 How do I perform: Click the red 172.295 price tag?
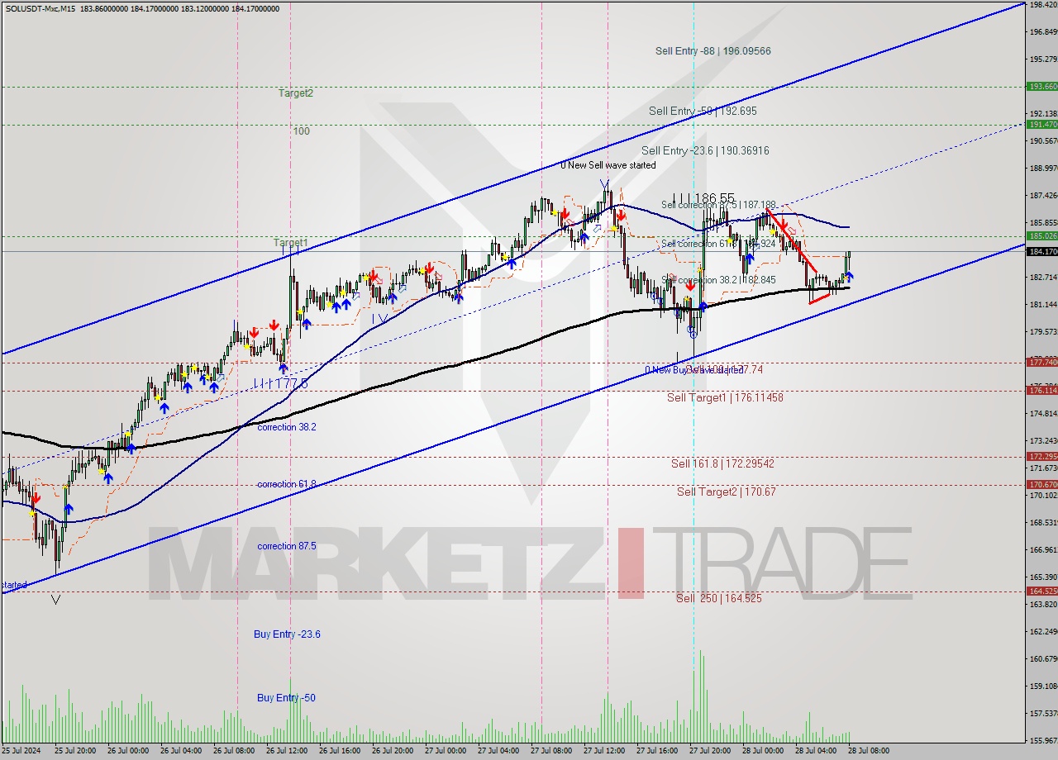[1042, 456]
